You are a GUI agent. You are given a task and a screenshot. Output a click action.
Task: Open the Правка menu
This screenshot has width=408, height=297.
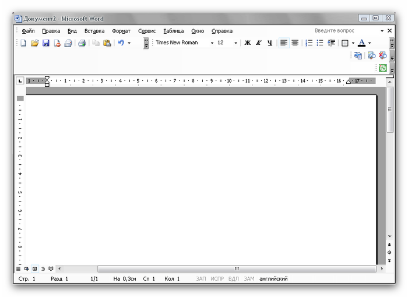click(51, 31)
